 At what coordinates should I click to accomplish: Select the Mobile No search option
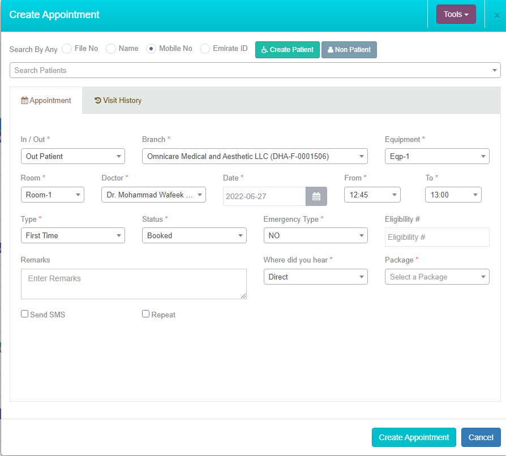[151, 49]
